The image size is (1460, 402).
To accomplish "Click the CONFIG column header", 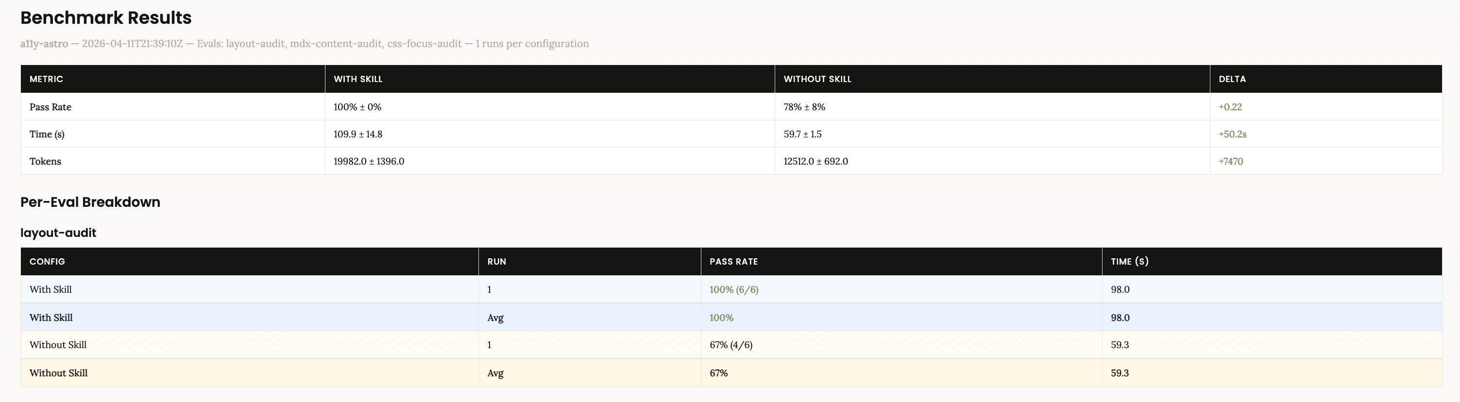I will pos(249,261).
